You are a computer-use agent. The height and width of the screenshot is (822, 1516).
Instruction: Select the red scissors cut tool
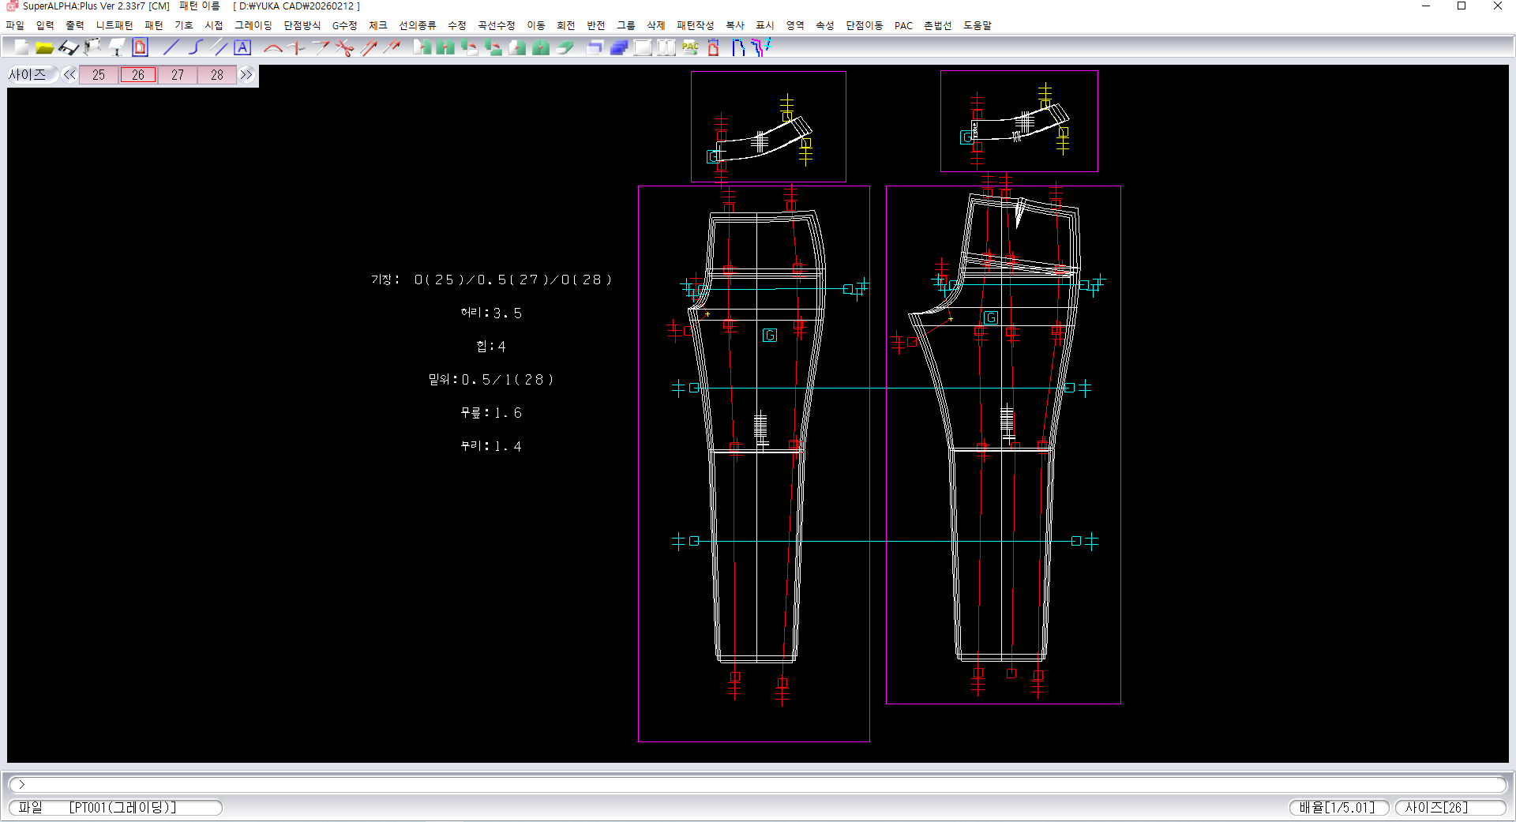coord(344,47)
